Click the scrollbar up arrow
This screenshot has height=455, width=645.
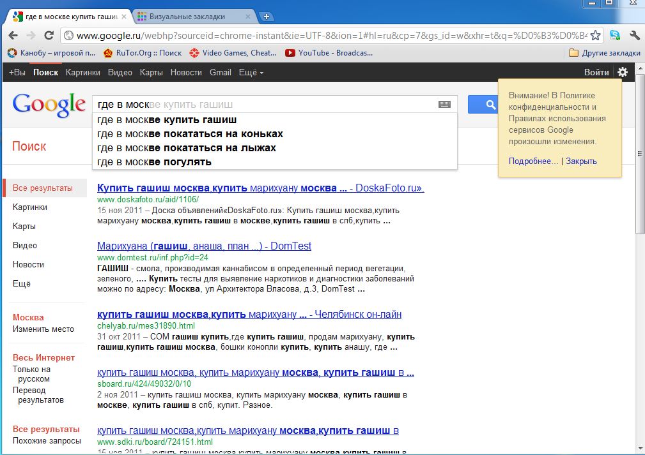pos(640,68)
